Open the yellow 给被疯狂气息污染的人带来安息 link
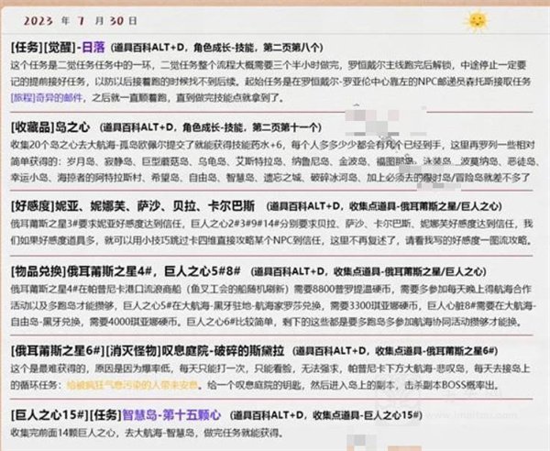Image resolution: width=550 pixels, height=451 pixels. pyautogui.click(x=133, y=385)
